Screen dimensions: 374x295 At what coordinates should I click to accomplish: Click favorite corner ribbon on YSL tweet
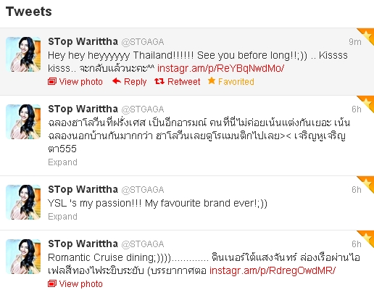point(366,183)
